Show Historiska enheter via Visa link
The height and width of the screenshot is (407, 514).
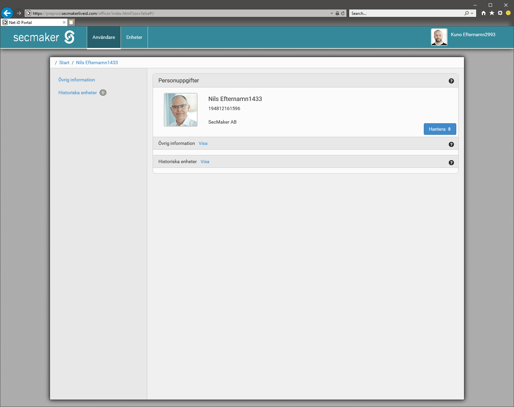[205, 162]
